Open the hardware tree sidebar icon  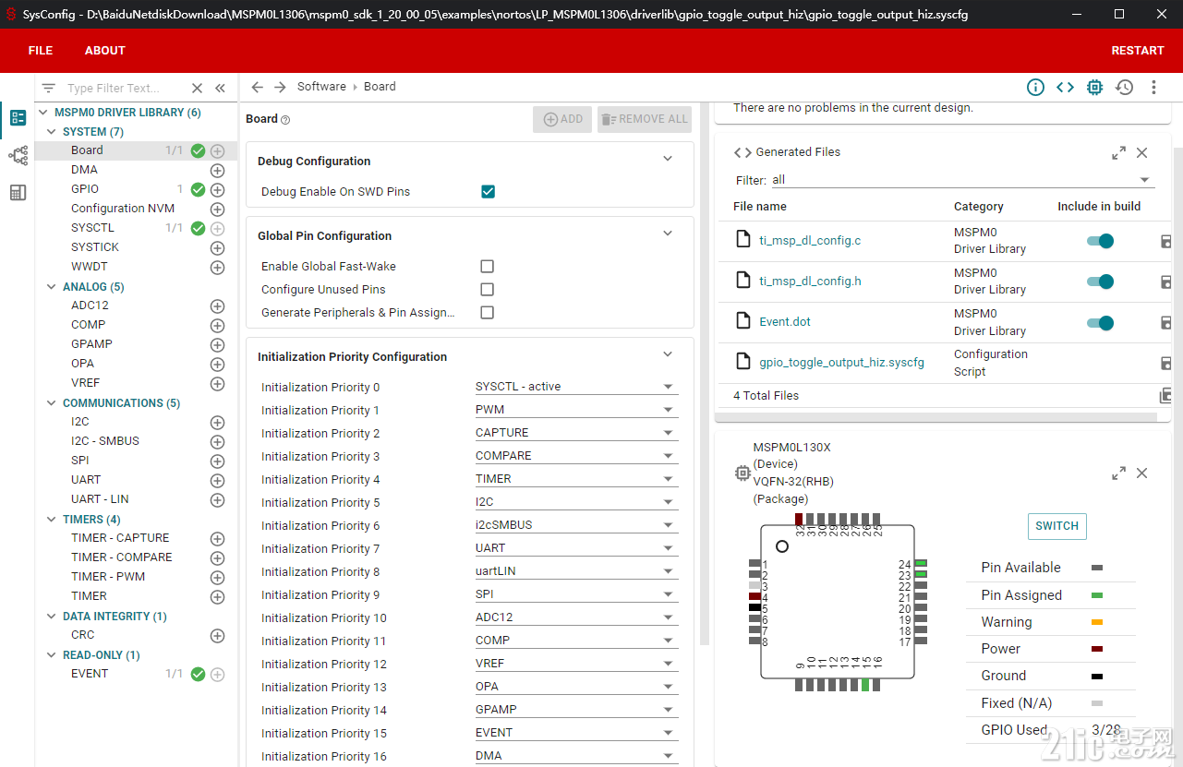(x=18, y=155)
